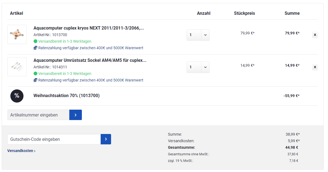
Task: Click the Stückpreis 14,99 € value
Action: [248, 65]
